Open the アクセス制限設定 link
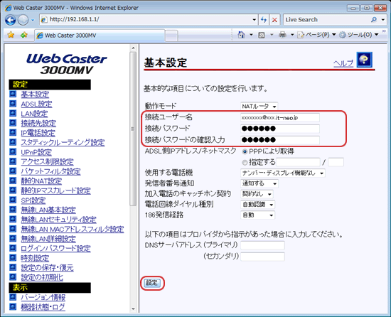 click(47, 162)
